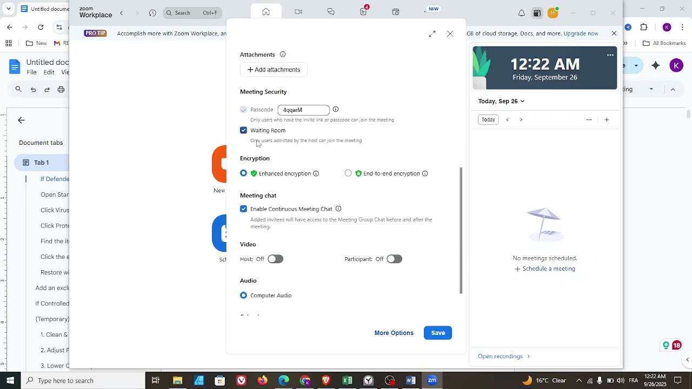Redo in Google Docs toolbar
The image size is (692, 389).
point(47,90)
